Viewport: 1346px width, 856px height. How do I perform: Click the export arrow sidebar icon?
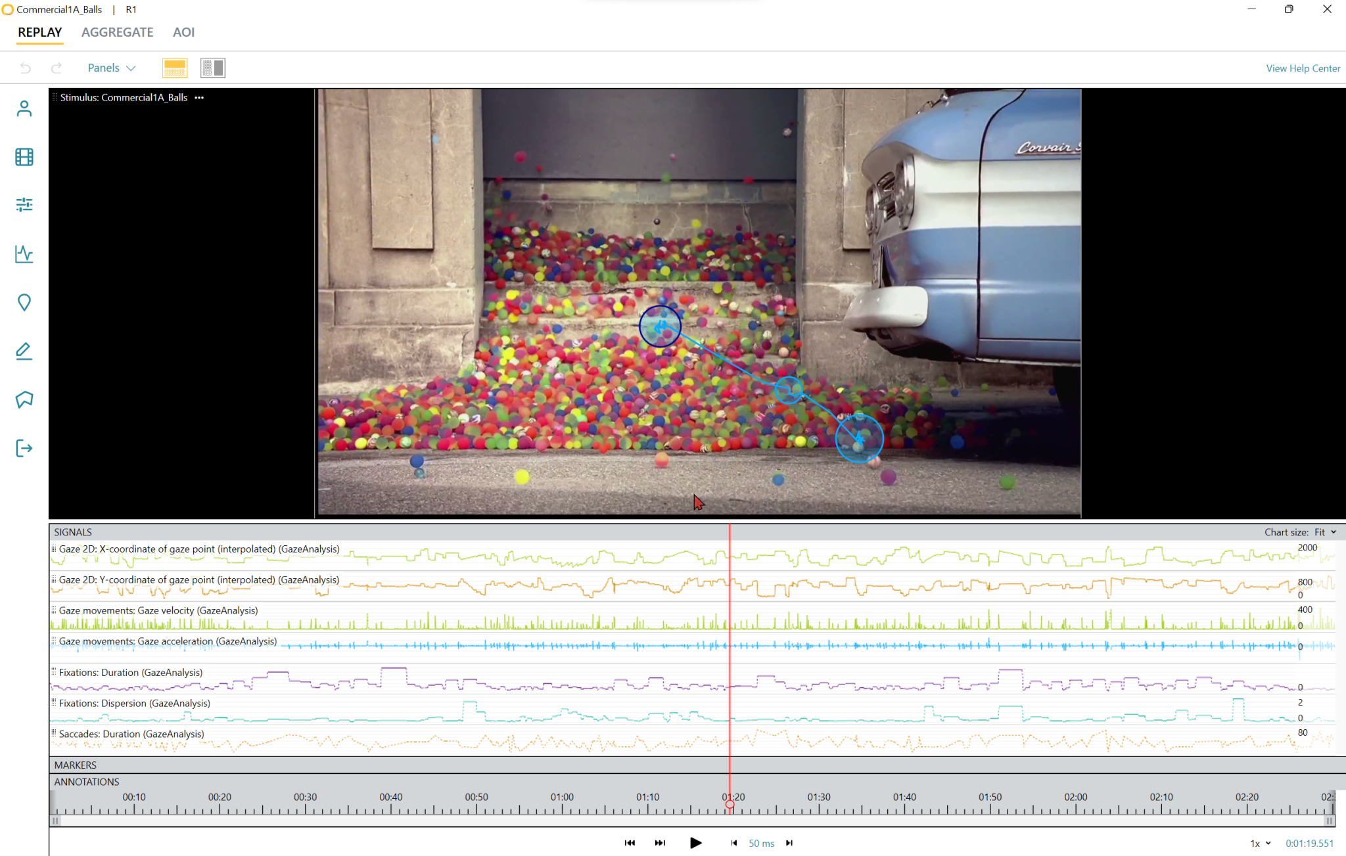click(x=24, y=448)
